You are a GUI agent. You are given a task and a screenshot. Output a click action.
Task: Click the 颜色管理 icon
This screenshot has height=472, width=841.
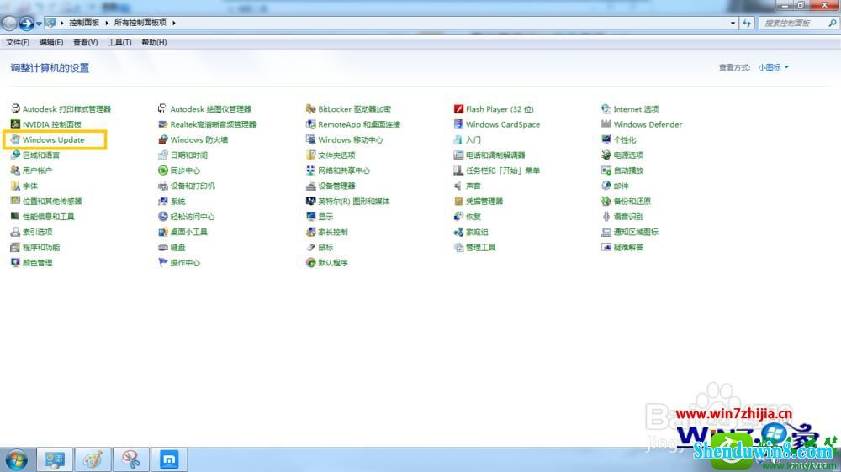[15, 263]
